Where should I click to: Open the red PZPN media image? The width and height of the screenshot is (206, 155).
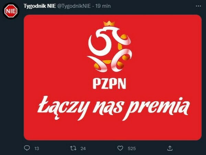click(113, 77)
